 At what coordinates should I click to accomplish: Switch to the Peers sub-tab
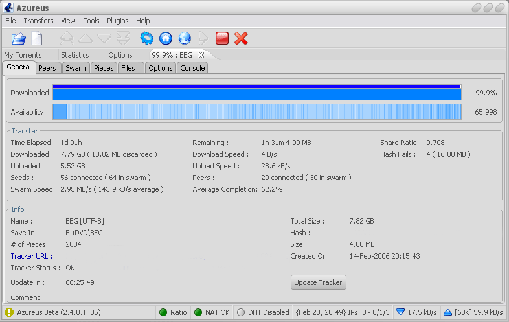click(47, 68)
